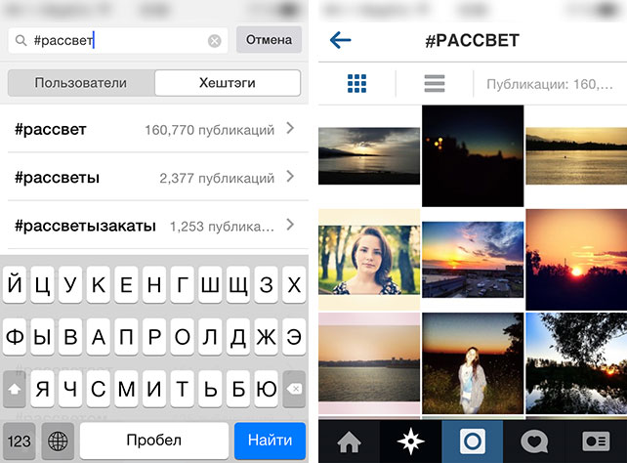627x463 pixels.
Task: Open the activity heart bubble icon
Action: click(x=534, y=442)
